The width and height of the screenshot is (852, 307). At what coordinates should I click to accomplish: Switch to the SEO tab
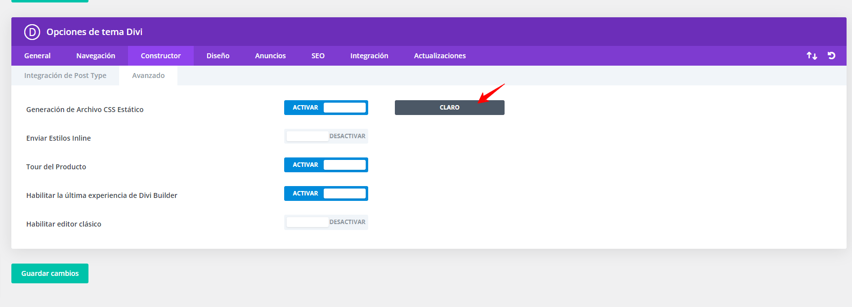point(318,56)
